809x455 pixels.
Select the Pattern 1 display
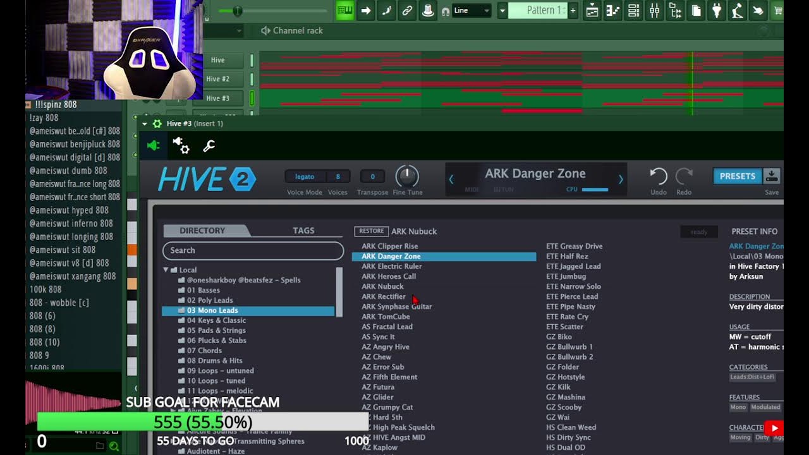pos(537,10)
